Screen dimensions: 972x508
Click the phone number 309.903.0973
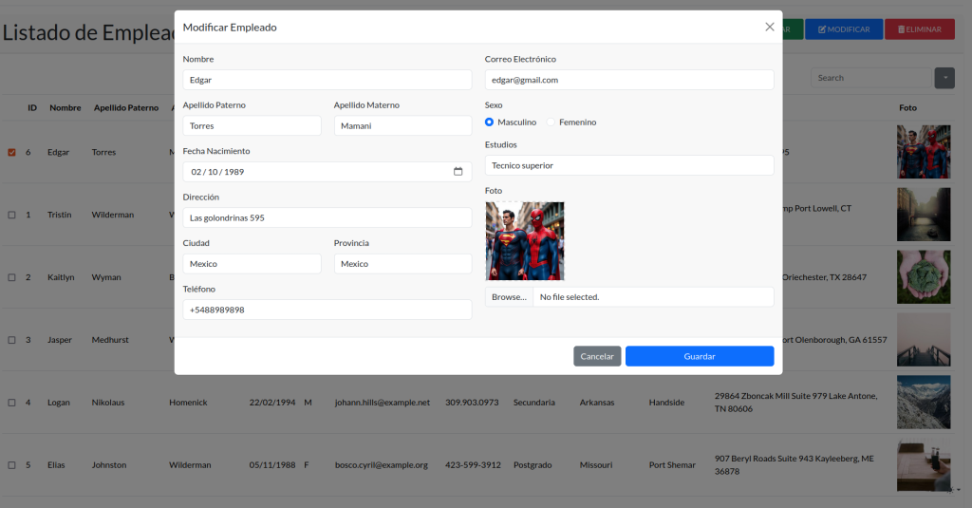point(472,403)
